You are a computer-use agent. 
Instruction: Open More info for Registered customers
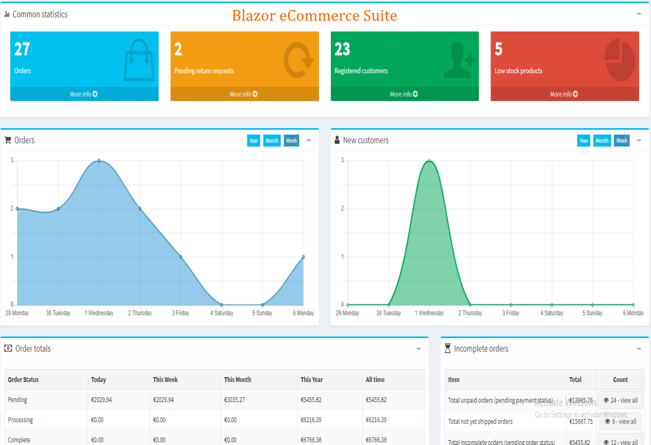click(404, 94)
